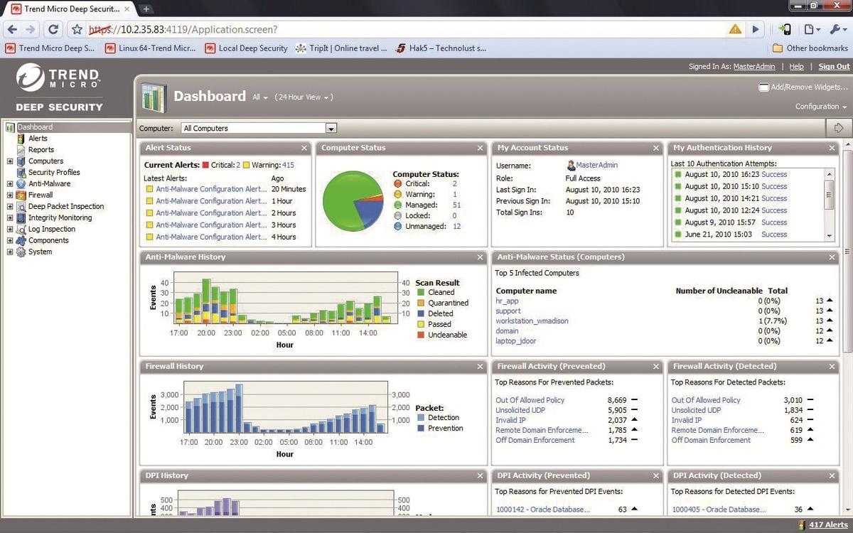Screen dimensions: 853x533
Task: Expand the Integrity Monitoring tree node
Action: tap(10, 218)
